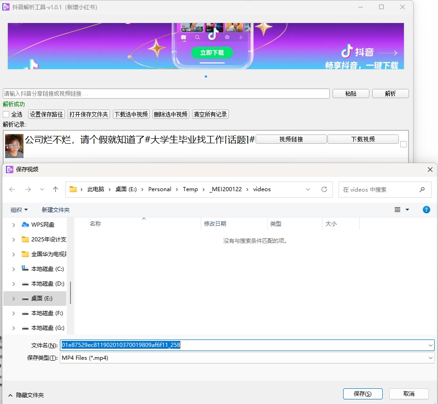Click the help question mark icon
Screen dimensions: 438x404
point(426,210)
